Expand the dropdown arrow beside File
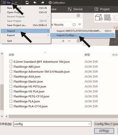The image size is (118, 135). (x=16, y=3)
